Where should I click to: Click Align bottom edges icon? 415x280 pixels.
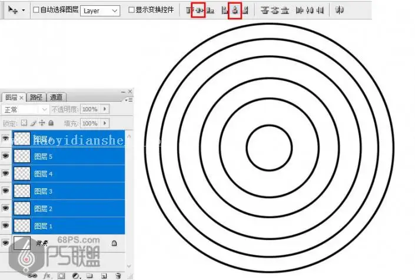210,11
